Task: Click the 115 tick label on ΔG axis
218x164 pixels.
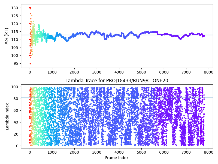Action: pos(15,32)
